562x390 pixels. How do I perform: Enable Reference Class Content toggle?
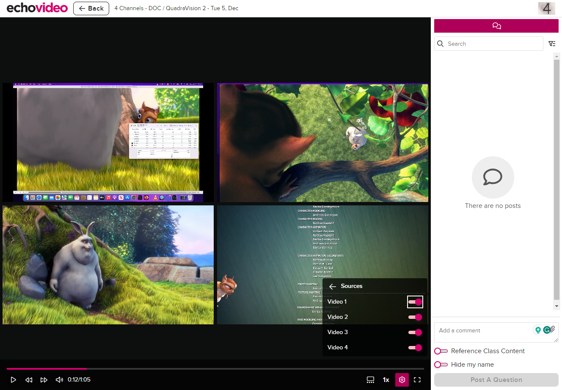tap(441, 351)
